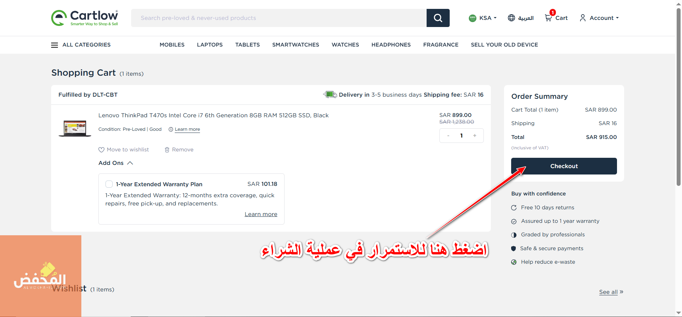Click the delivery truck icon
This screenshot has width=682, height=317.
click(x=330, y=95)
